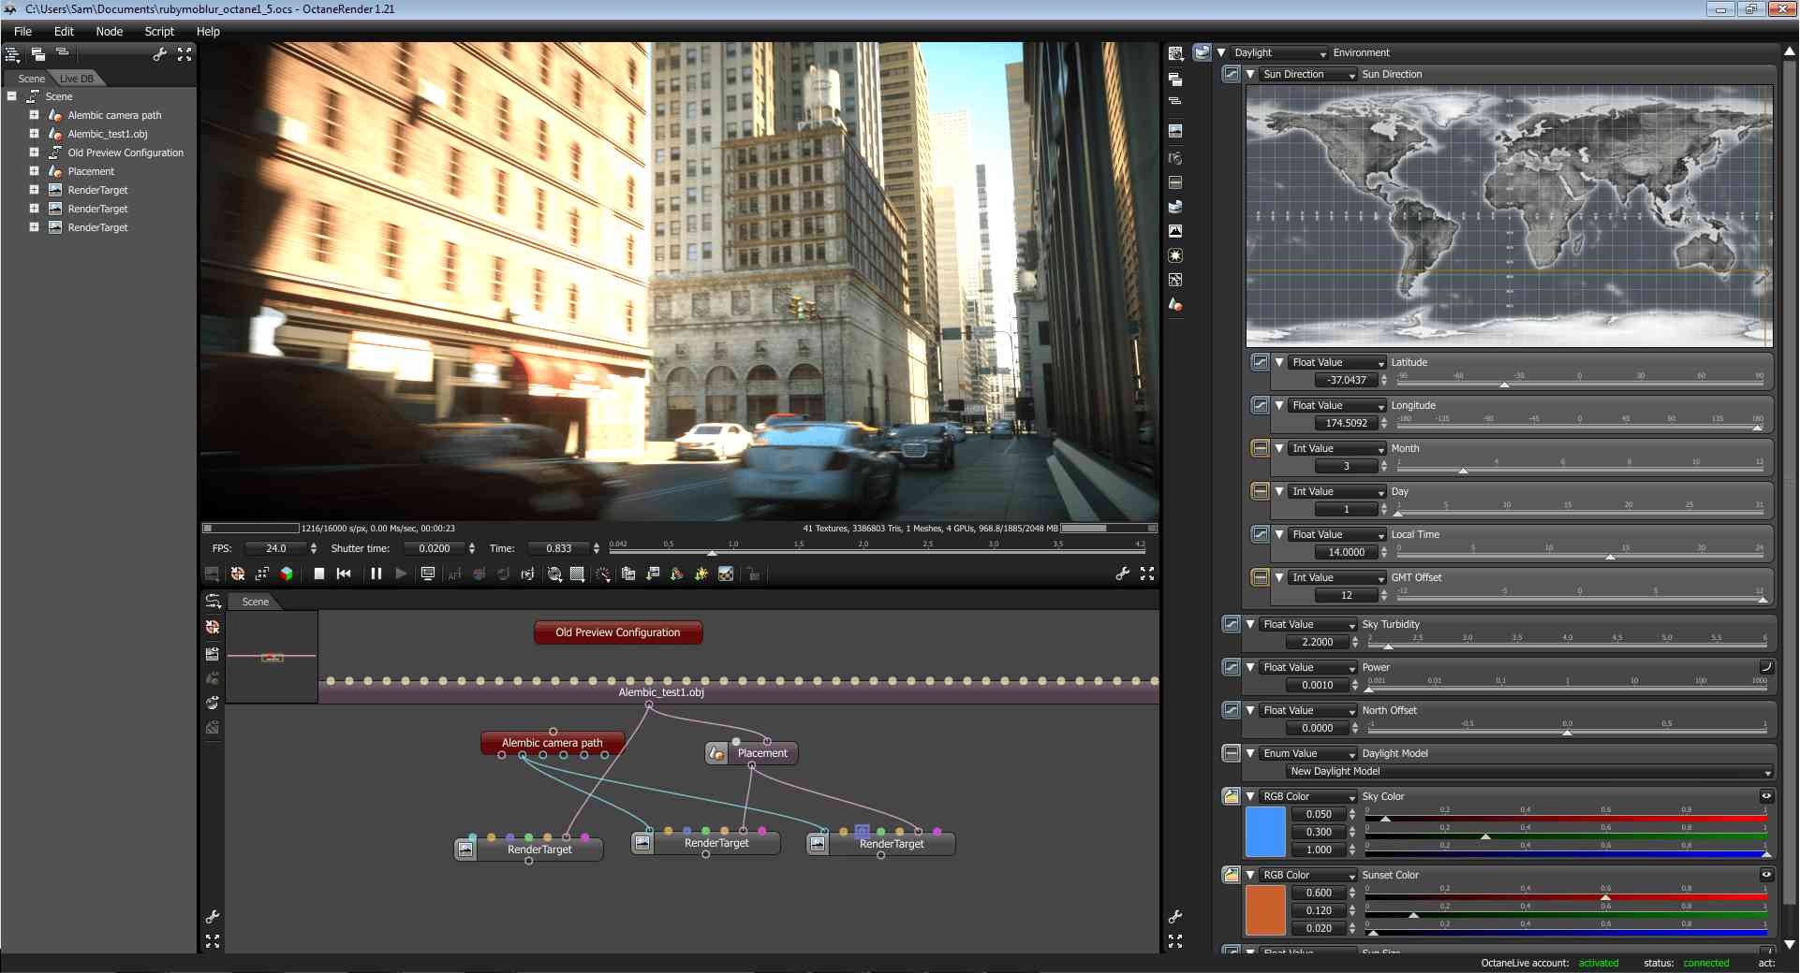Image resolution: width=1800 pixels, height=973 pixels.
Task: Select the Old Preview Configuration item in the outliner
Action: tap(125, 152)
